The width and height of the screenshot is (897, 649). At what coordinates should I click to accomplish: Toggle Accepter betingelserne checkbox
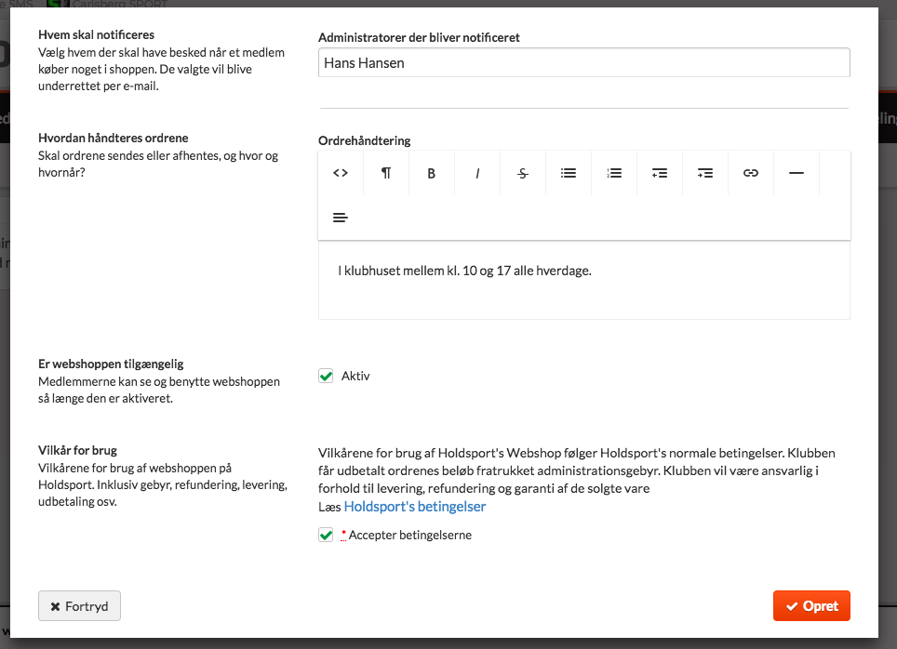point(326,536)
